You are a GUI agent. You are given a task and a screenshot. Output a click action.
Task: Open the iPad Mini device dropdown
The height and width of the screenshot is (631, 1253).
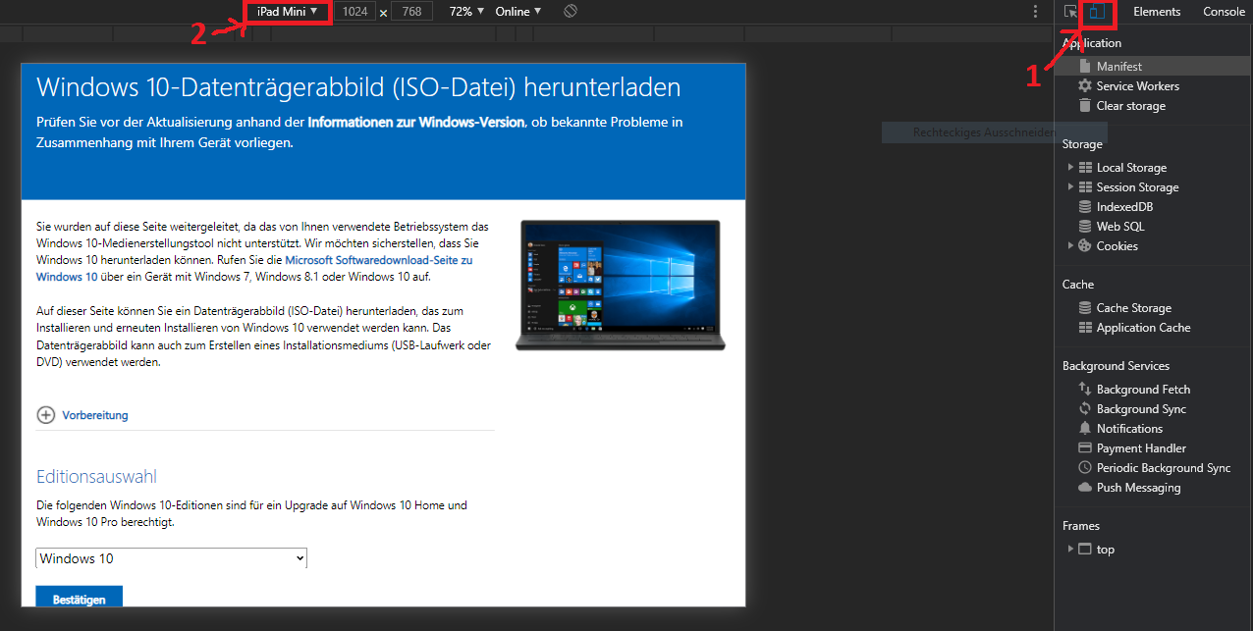point(287,12)
